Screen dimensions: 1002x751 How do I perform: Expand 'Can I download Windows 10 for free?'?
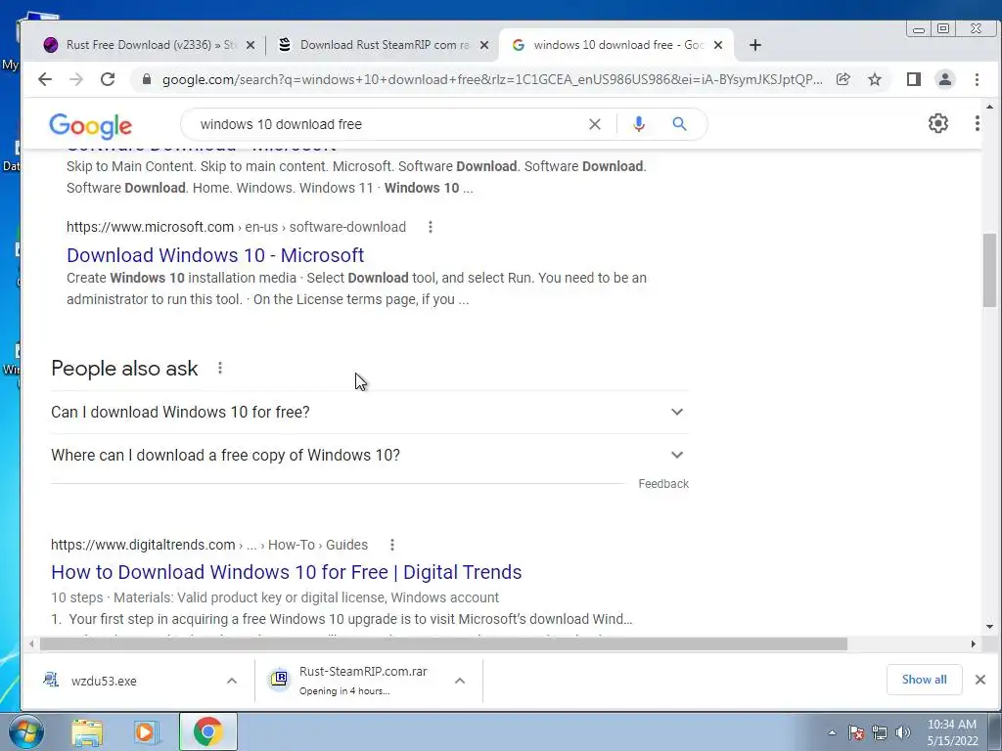point(369,412)
